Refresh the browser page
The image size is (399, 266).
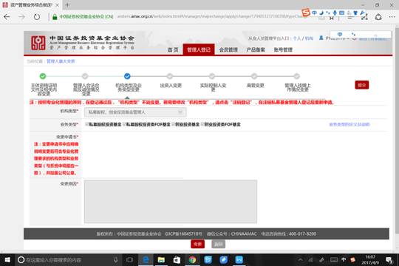[37, 17]
